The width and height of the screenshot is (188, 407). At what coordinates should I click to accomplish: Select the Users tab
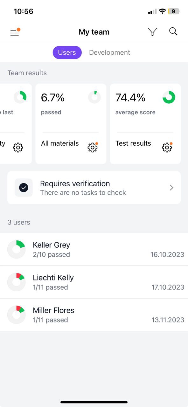click(x=67, y=52)
